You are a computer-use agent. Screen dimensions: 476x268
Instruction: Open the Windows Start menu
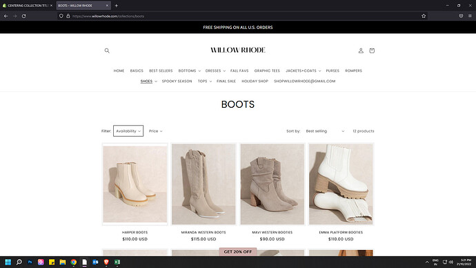point(8,262)
